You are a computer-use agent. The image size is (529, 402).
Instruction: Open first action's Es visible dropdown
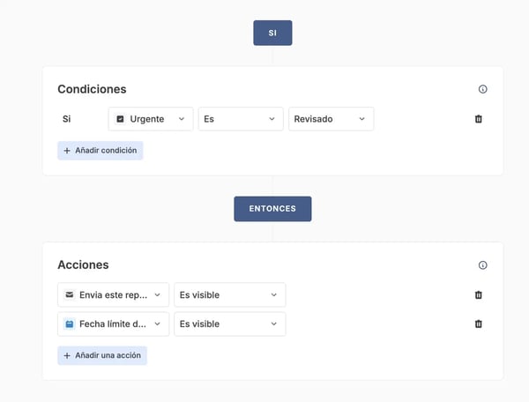230,294
